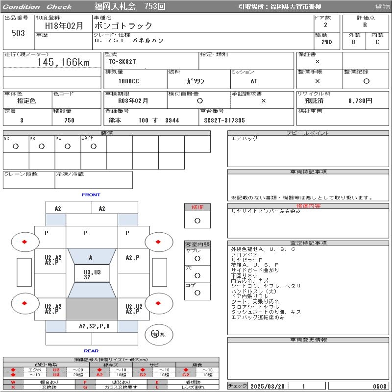The height and width of the screenshot is (392, 392).
Task: Click the PW equipment circle mark
Action: 68,146
